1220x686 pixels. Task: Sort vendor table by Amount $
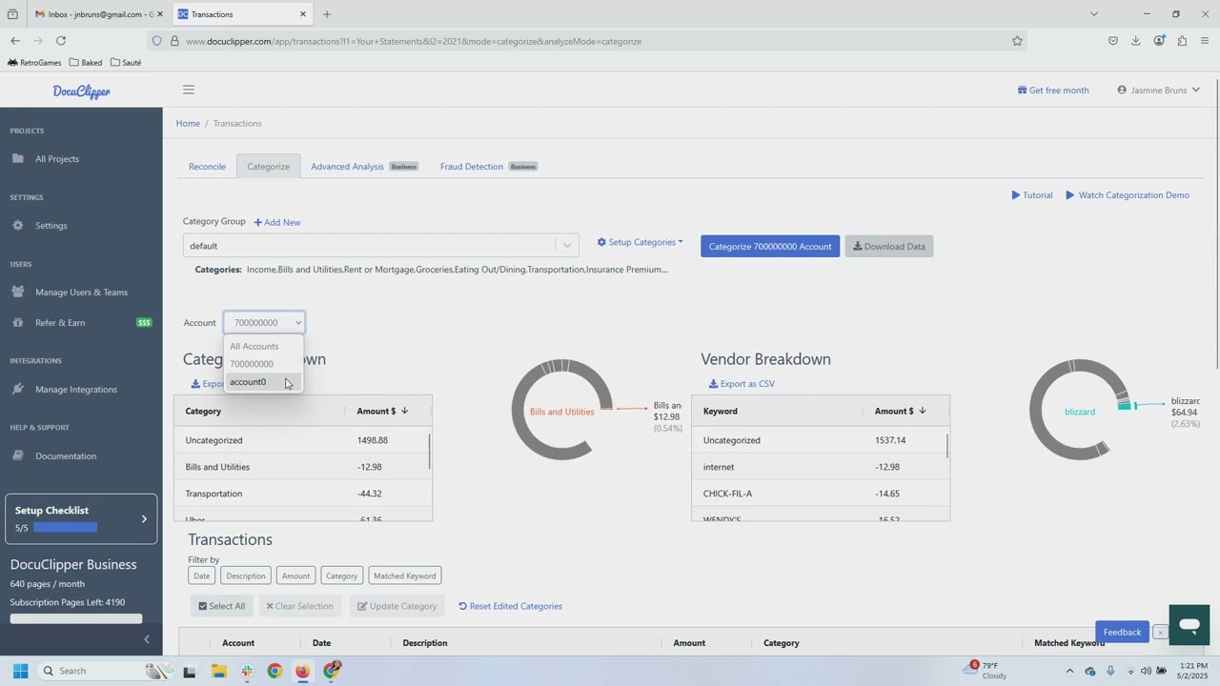900,411
